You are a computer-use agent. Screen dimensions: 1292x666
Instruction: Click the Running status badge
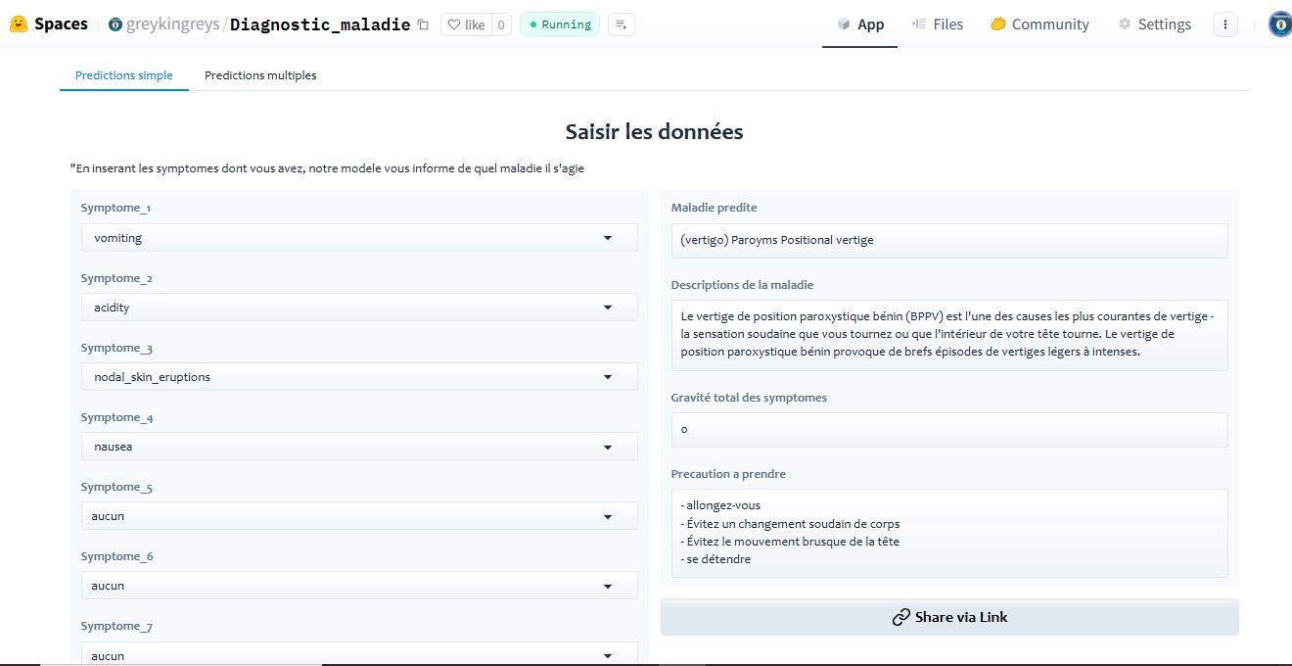(560, 24)
